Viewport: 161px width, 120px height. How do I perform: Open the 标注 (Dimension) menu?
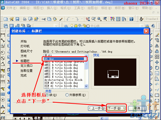(x=106, y=8)
